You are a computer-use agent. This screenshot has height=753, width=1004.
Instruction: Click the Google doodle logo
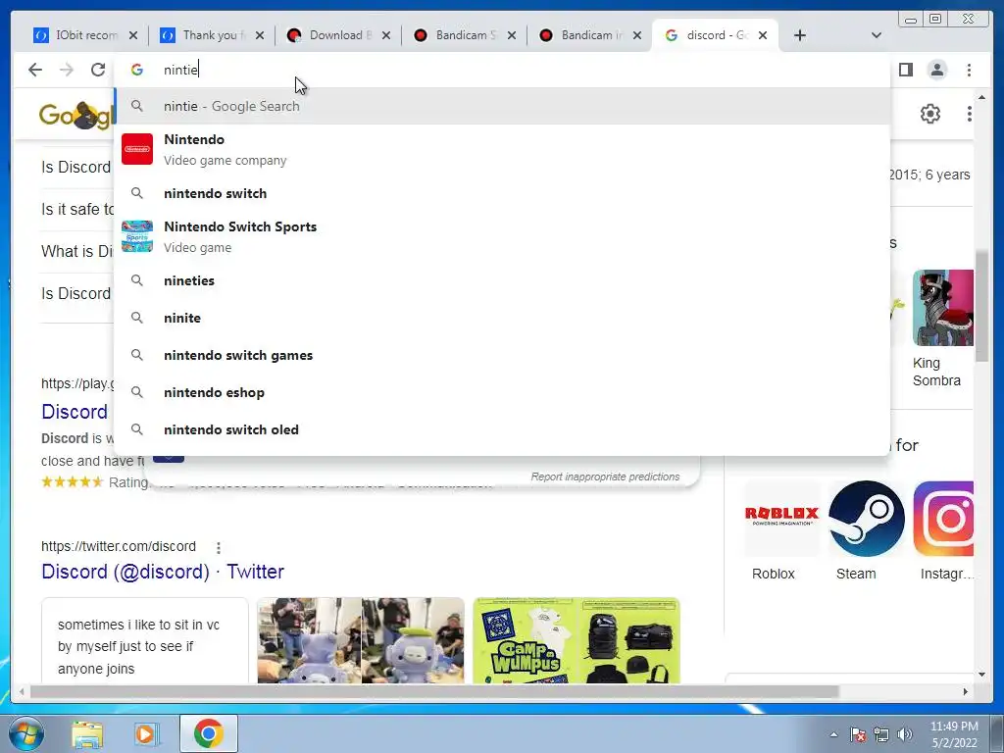[x=76, y=116]
